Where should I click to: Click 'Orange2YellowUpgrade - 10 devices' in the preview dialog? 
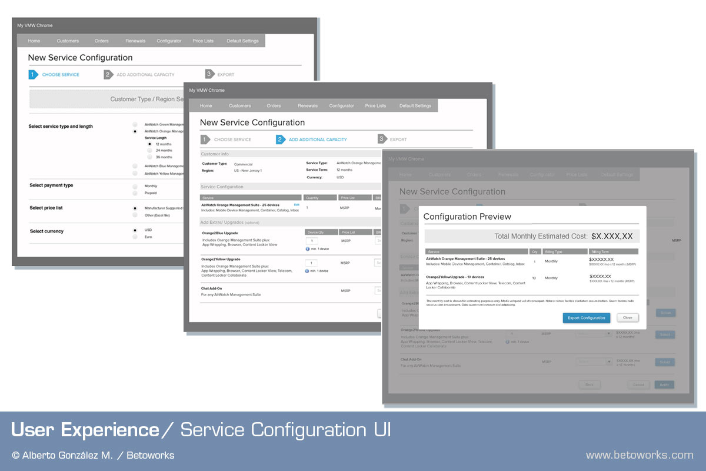pos(455,277)
